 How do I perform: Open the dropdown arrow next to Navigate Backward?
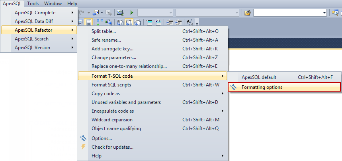coord(102,13)
